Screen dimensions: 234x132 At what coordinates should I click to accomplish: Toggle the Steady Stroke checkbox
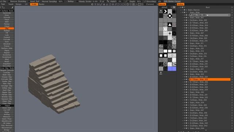pyautogui.click(x=77, y=1)
